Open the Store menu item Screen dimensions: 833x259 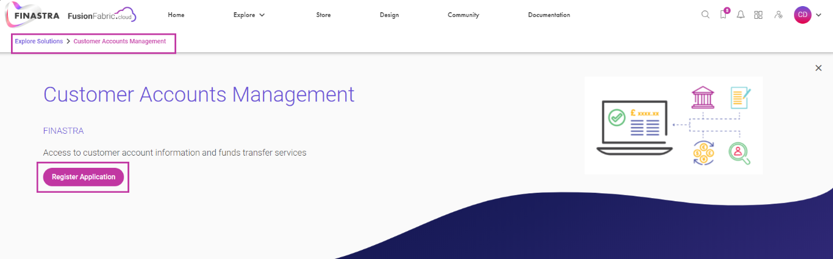coord(323,15)
